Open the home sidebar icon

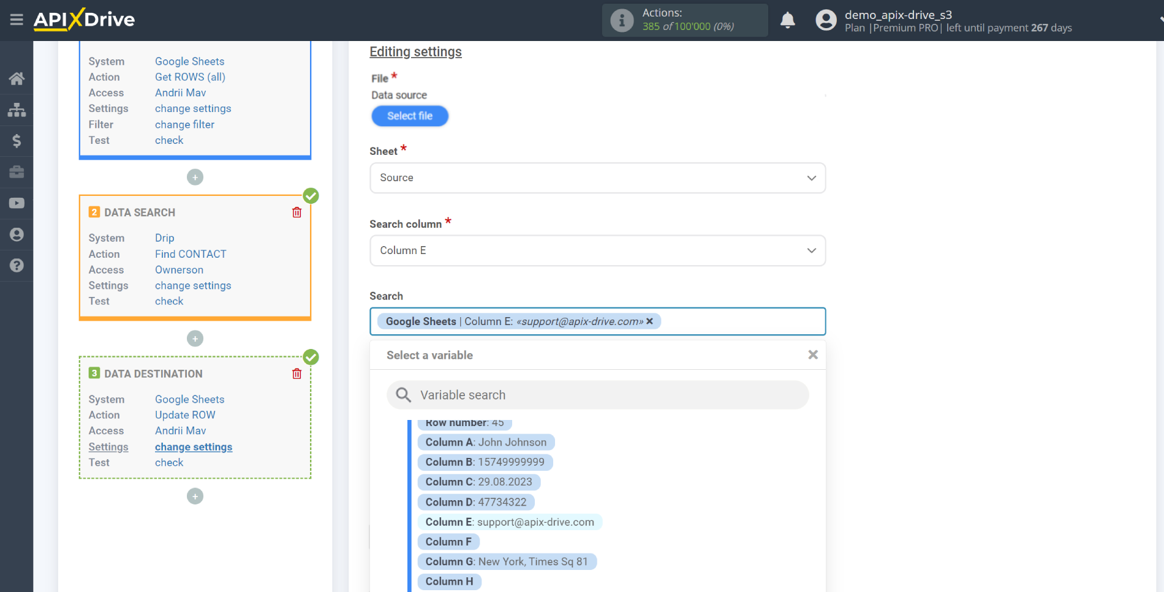pyautogui.click(x=17, y=78)
